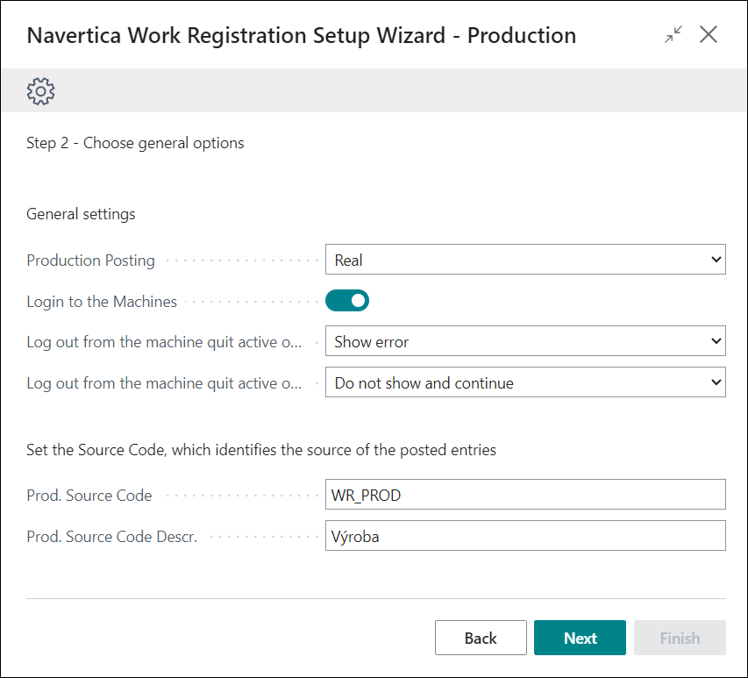Click the Production Posting label
748x678 pixels.
point(90,260)
